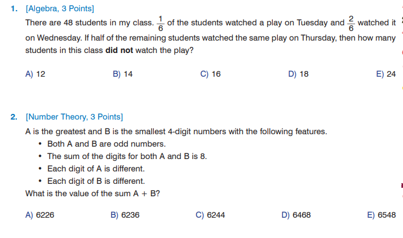The height and width of the screenshot is (238, 403).
Task: Pick answer D) 18 in question 1
Action: [x=298, y=74]
